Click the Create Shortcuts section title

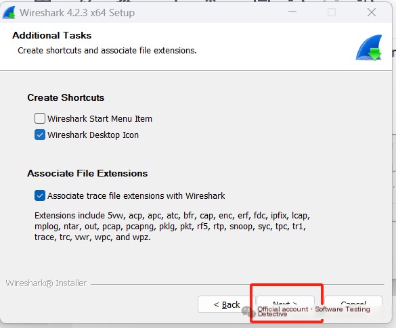tap(66, 97)
